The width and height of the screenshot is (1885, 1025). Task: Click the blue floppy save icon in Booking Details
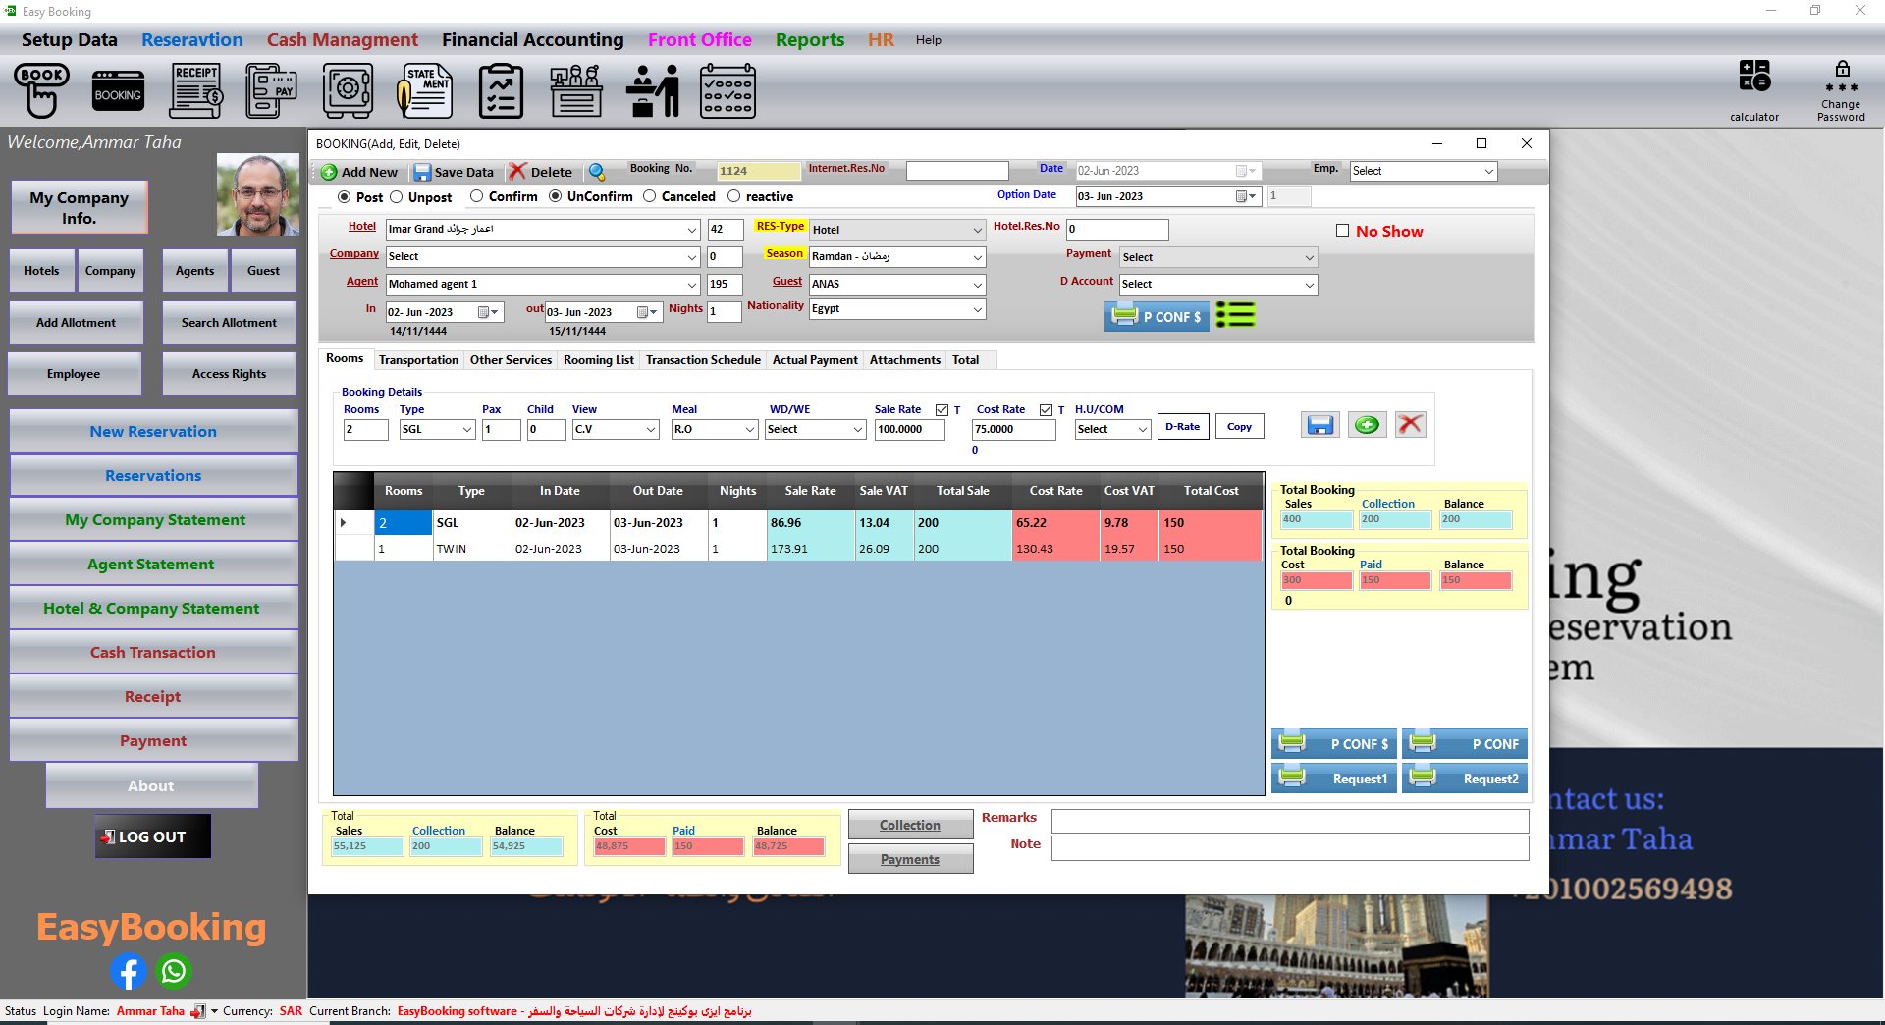pos(1320,425)
